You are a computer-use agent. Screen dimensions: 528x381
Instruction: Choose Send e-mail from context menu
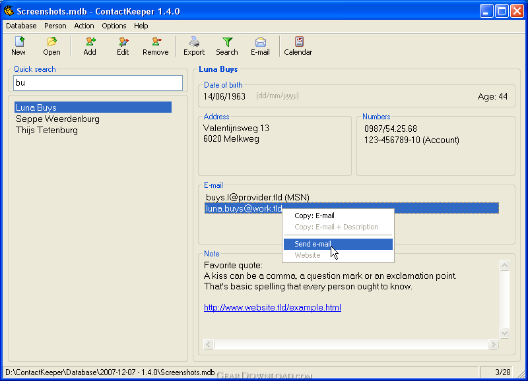click(338, 244)
